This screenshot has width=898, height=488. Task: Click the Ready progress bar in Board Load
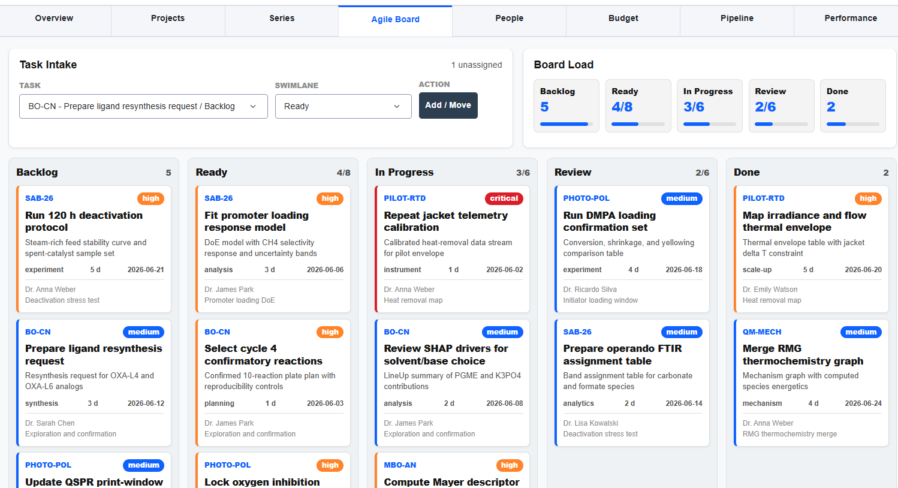point(638,124)
